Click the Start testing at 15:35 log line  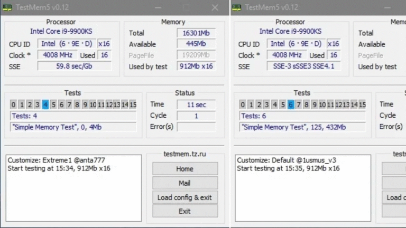288,168
